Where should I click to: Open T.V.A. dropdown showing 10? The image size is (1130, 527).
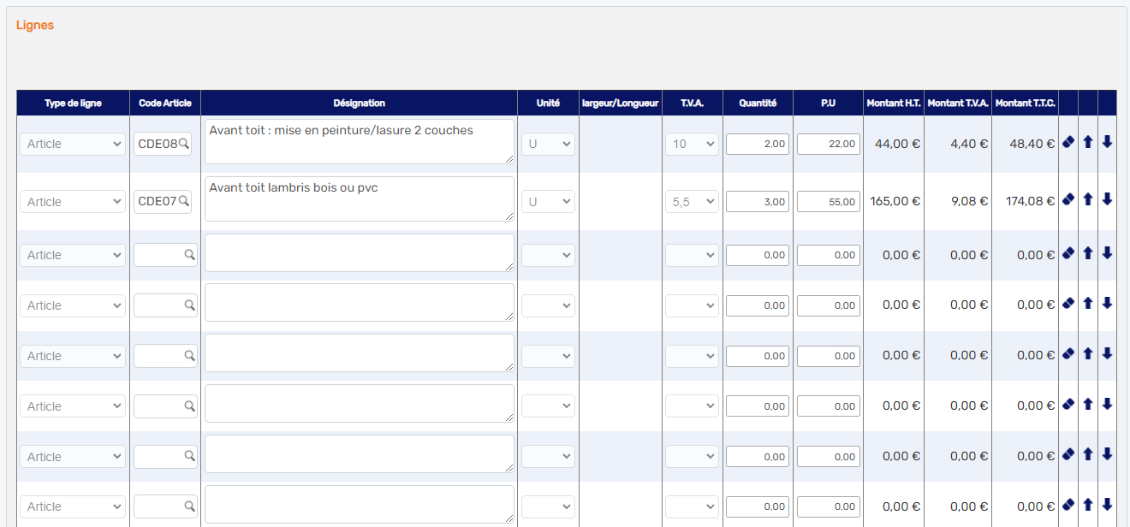point(692,144)
